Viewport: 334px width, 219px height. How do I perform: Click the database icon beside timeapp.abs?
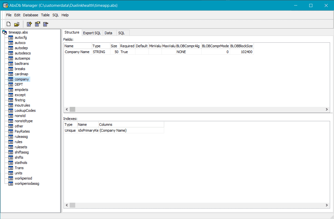[x=4, y=32]
